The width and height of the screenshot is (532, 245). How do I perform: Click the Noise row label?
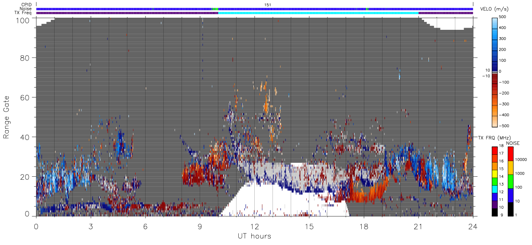pos(26,9)
